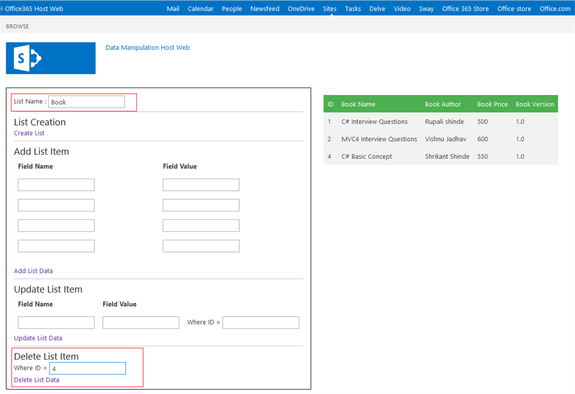
Task: Open Tasks in top navigation
Action: pos(353,8)
